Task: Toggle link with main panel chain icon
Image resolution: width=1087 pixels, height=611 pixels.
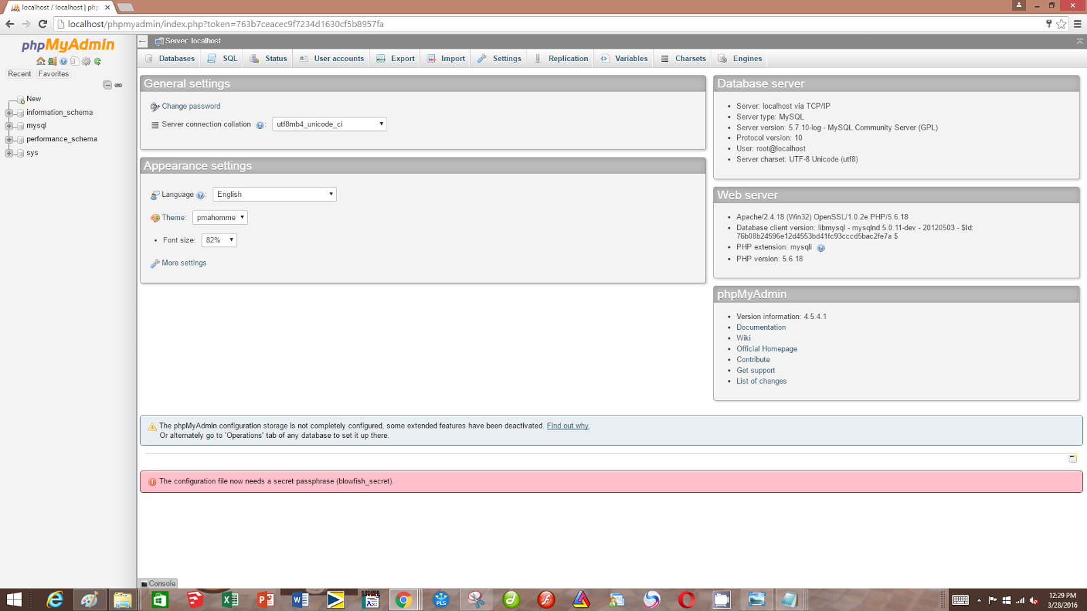Action: pyautogui.click(x=118, y=85)
